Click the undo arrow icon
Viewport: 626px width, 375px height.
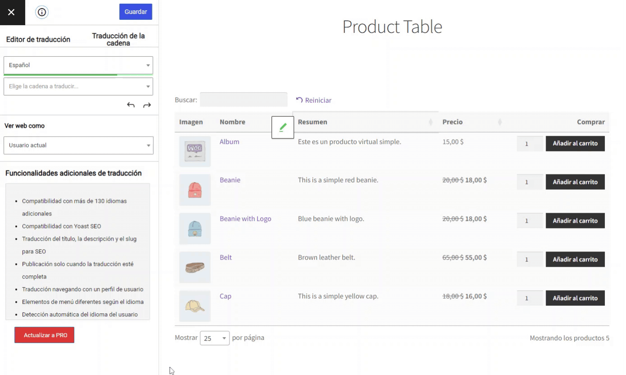[131, 105]
